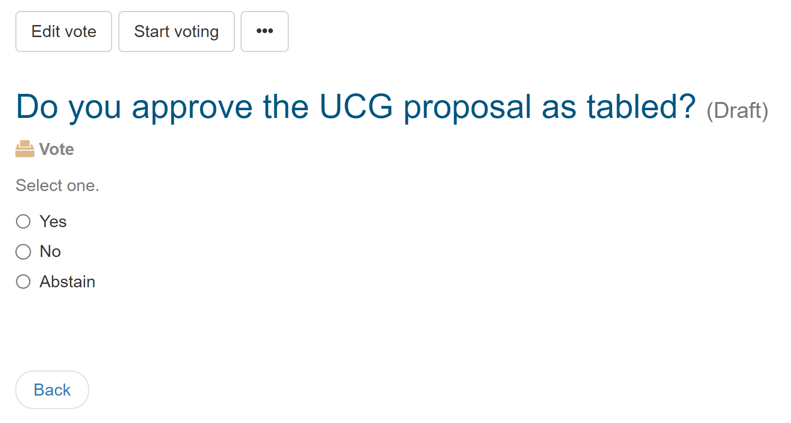
Task: Click the word "Do" starting the question
Action: (37, 107)
